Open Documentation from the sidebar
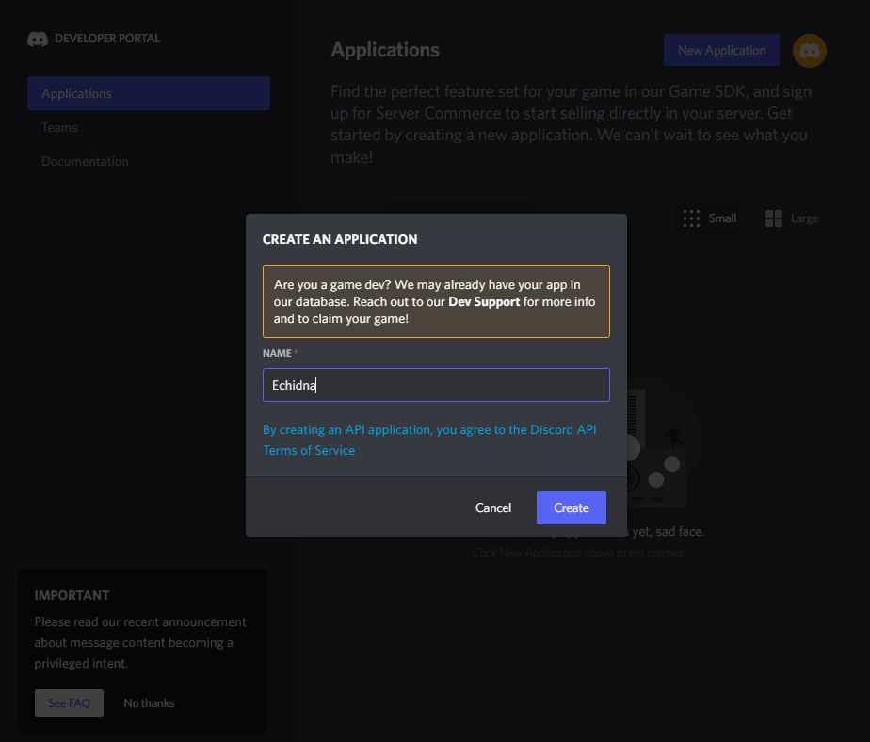The image size is (870, 742). point(85,162)
